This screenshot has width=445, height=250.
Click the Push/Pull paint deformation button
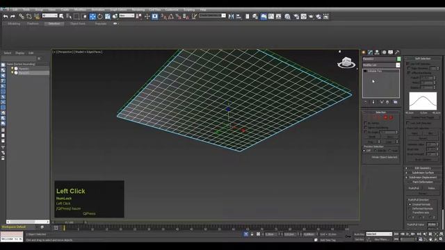[414, 188]
